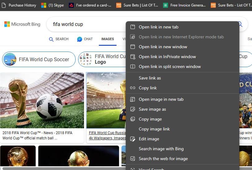Screen dimensions: 252x170
Task: Open the golden trophy thumbnail at bottom left
Action: pos(18,156)
